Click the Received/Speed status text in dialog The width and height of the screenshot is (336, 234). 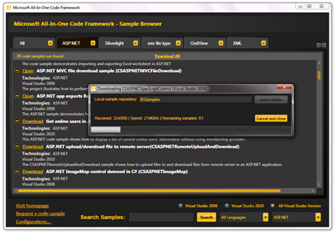click(148, 118)
